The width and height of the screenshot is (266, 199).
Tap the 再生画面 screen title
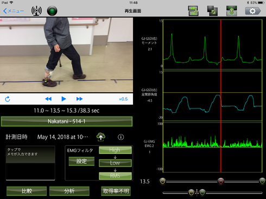point(133,11)
